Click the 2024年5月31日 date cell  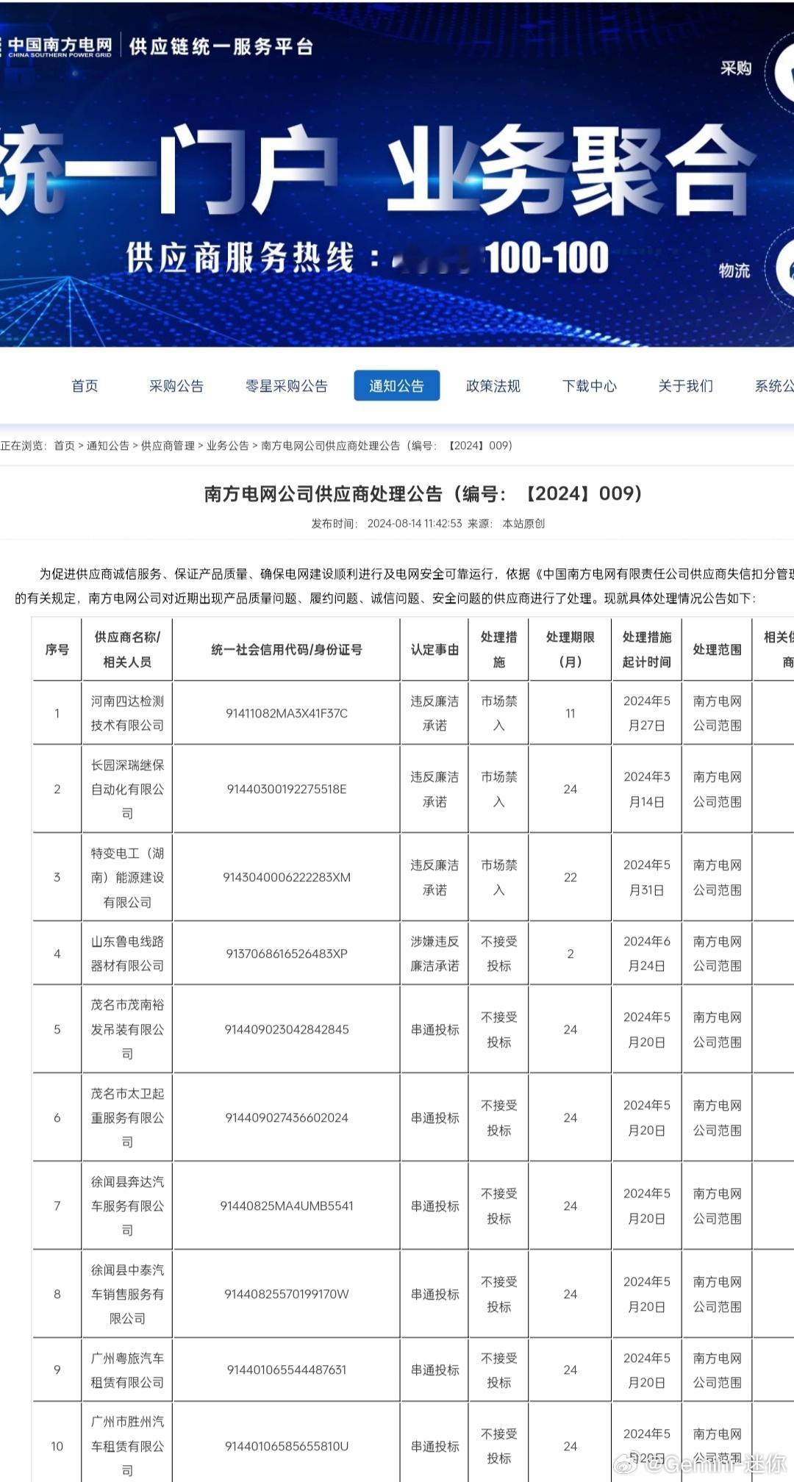(x=647, y=877)
